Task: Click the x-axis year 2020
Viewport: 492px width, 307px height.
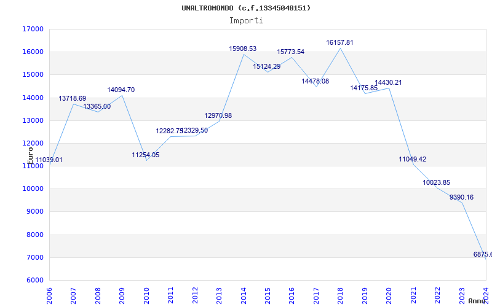Action: coord(389,295)
